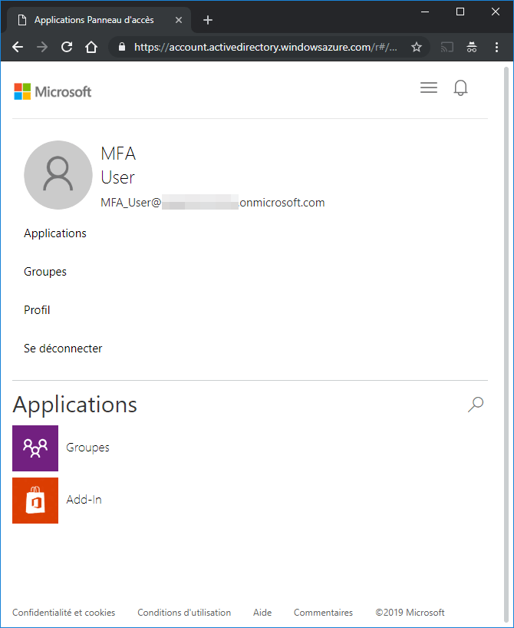Minimize the browser window
Screen dimensions: 514x628
pyautogui.click(x=425, y=12)
